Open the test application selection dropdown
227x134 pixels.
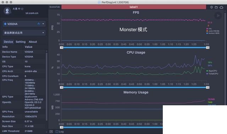point(24,33)
